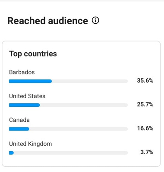Screen dimensions: 164x172
Task: Click the 25.7% percentage value
Action: pyautogui.click(x=145, y=104)
